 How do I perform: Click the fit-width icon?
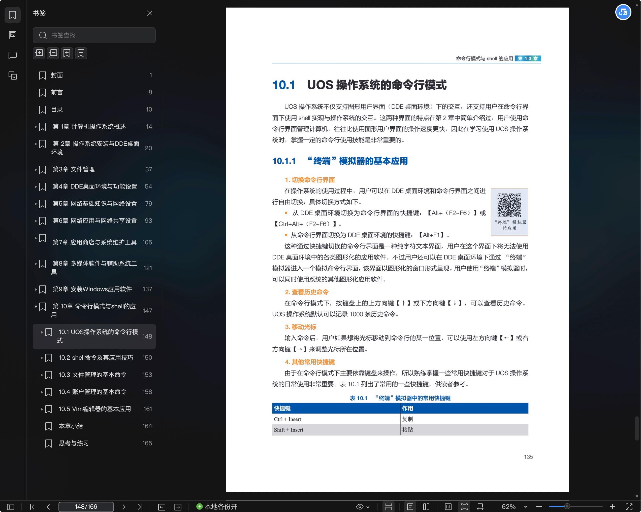(x=480, y=507)
